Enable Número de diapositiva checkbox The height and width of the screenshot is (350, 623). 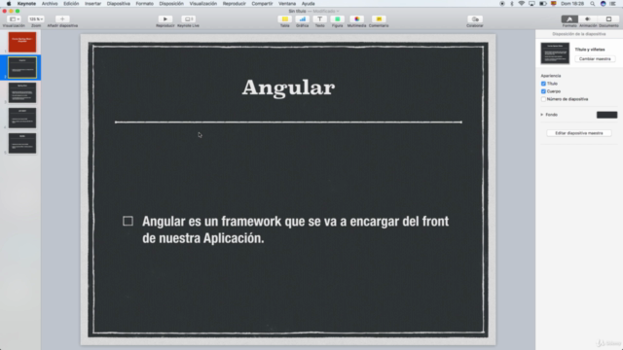pyautogui.click(x=543, y=99)
